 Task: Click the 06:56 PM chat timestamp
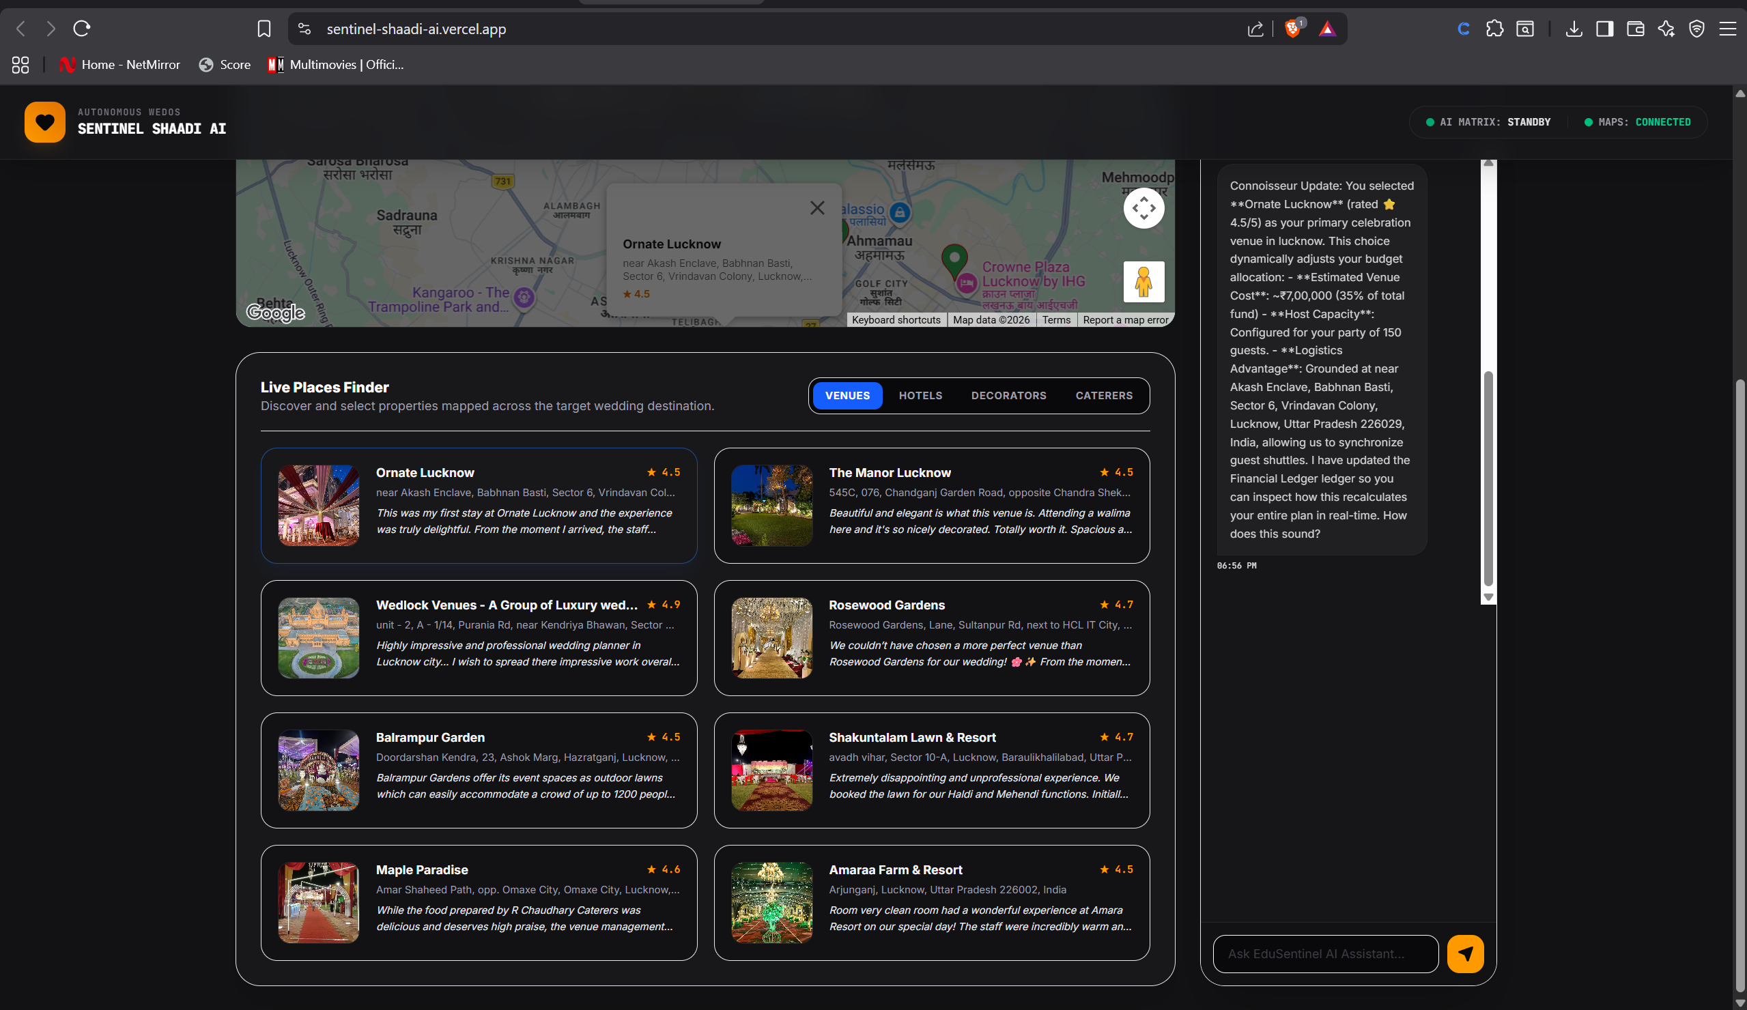coord(1237,566)
